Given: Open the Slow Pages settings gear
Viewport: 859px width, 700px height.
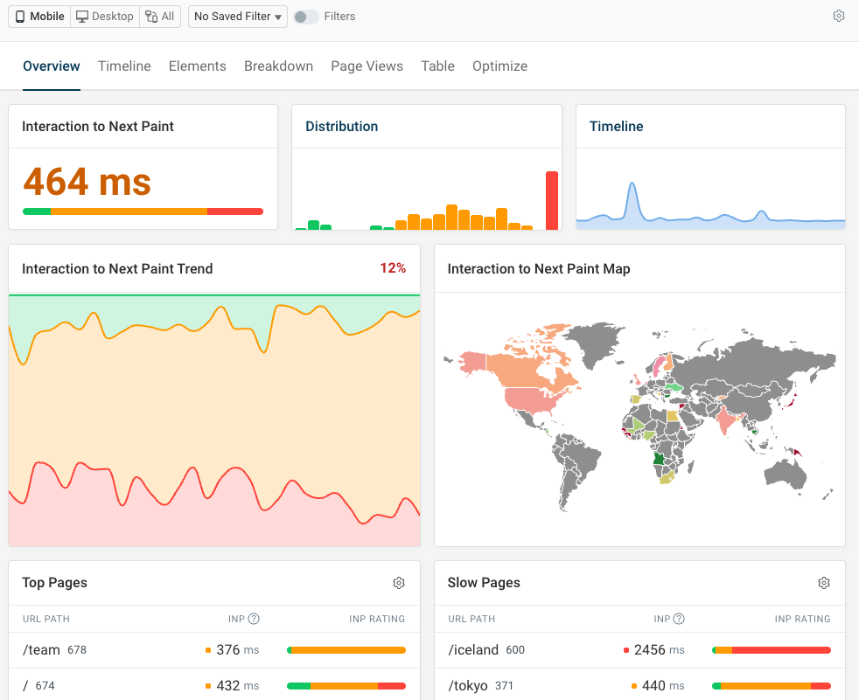Looking at the screenshot, I should click(823, 583).
